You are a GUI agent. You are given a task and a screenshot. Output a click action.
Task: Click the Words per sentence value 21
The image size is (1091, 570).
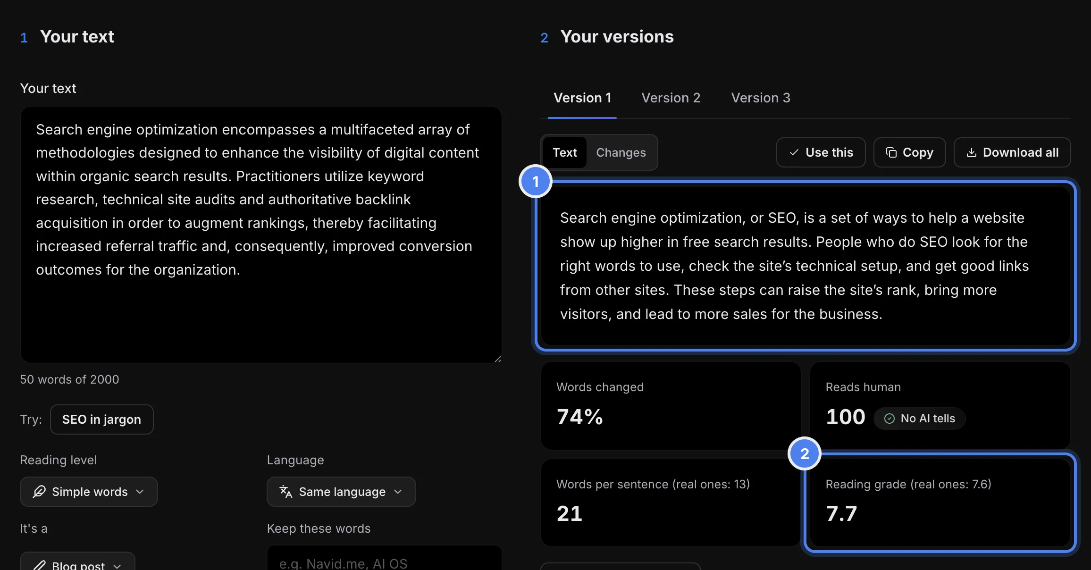click(569, 513)
